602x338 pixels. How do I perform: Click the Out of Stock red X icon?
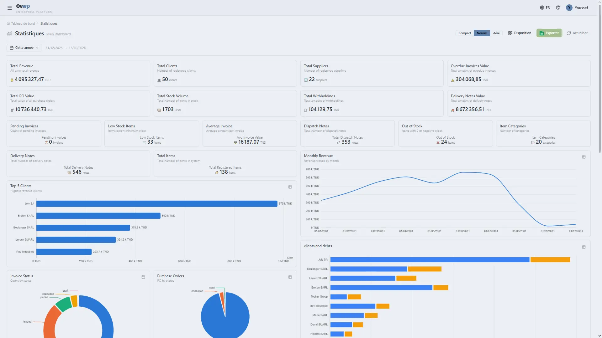click(438, 143)
